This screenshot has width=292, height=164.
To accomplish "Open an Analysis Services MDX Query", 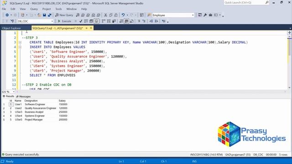I will click(83, 15).
